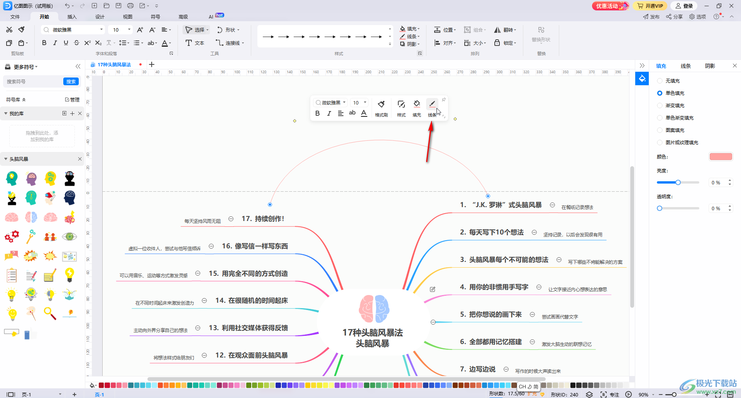Apply Superscript formatting
Screen dimensions: 741x398
click(87, 43)
